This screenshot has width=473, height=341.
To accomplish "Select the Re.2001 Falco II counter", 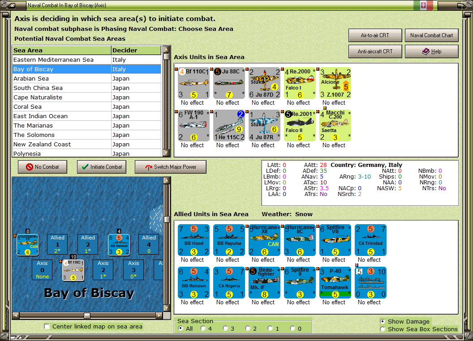I will click(300, 125).
